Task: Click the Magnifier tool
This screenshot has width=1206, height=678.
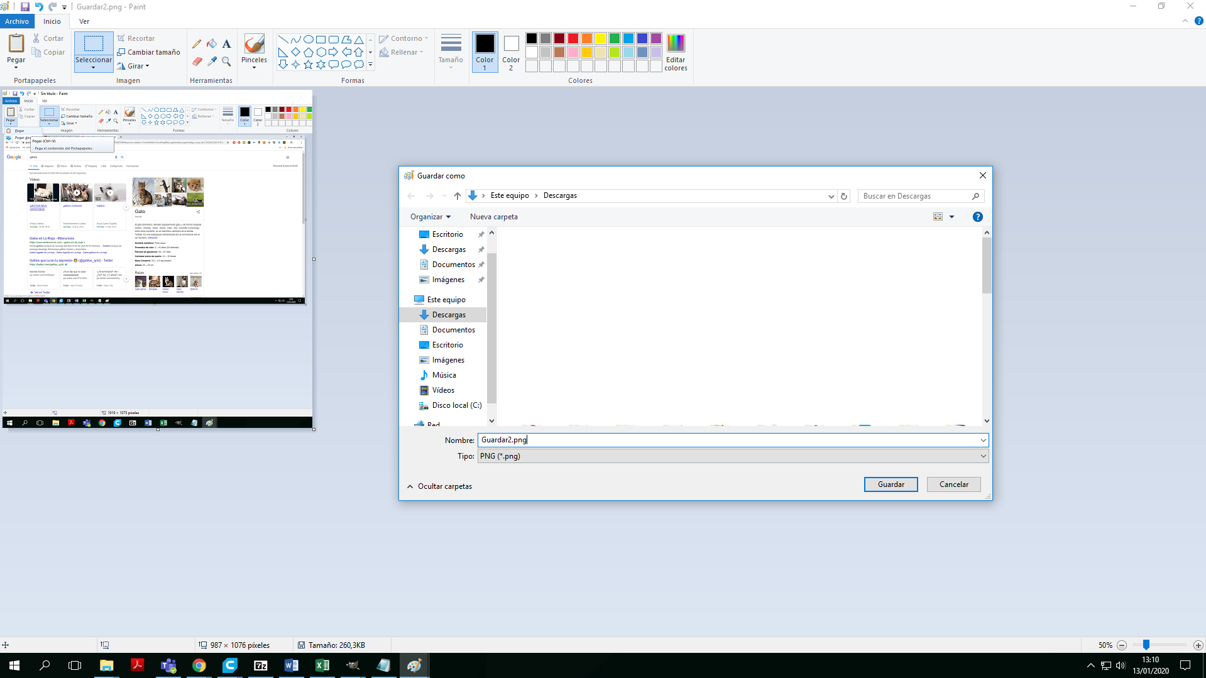Action: pyautogui.click(x=226, y=62)
